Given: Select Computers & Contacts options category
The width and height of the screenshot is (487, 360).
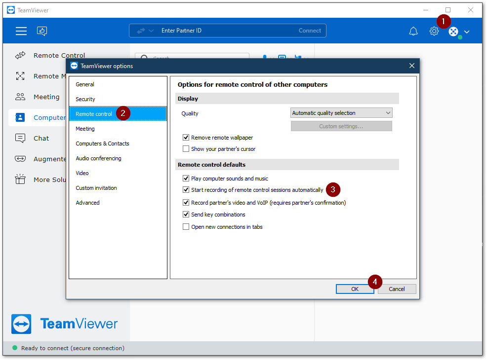Looking at the screenshot, I should coord(118,144).
